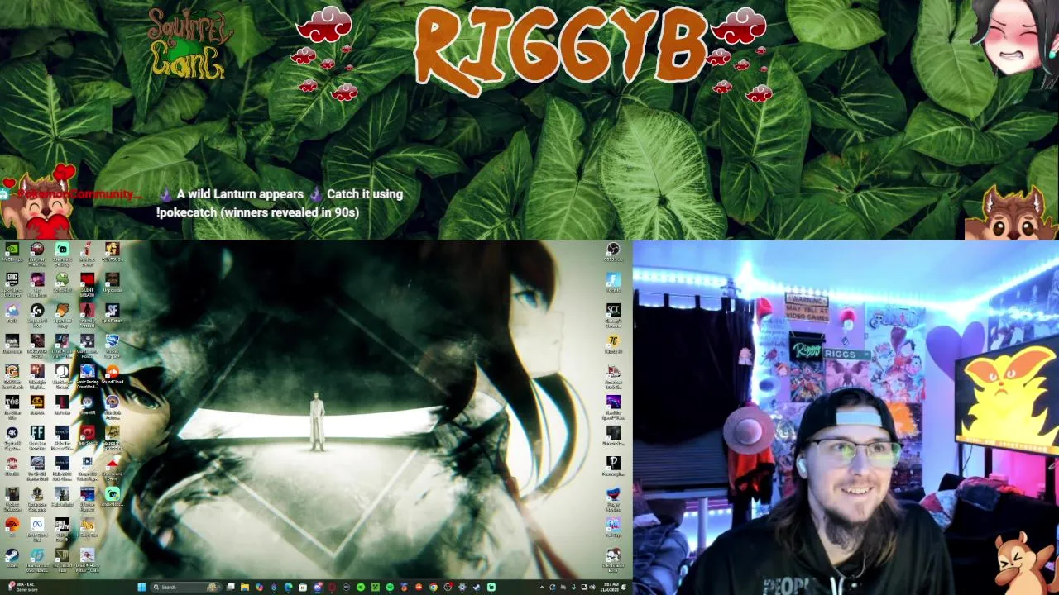Click the taskbar volume icon
This screenshot has height=595, width=1059.
592,587
